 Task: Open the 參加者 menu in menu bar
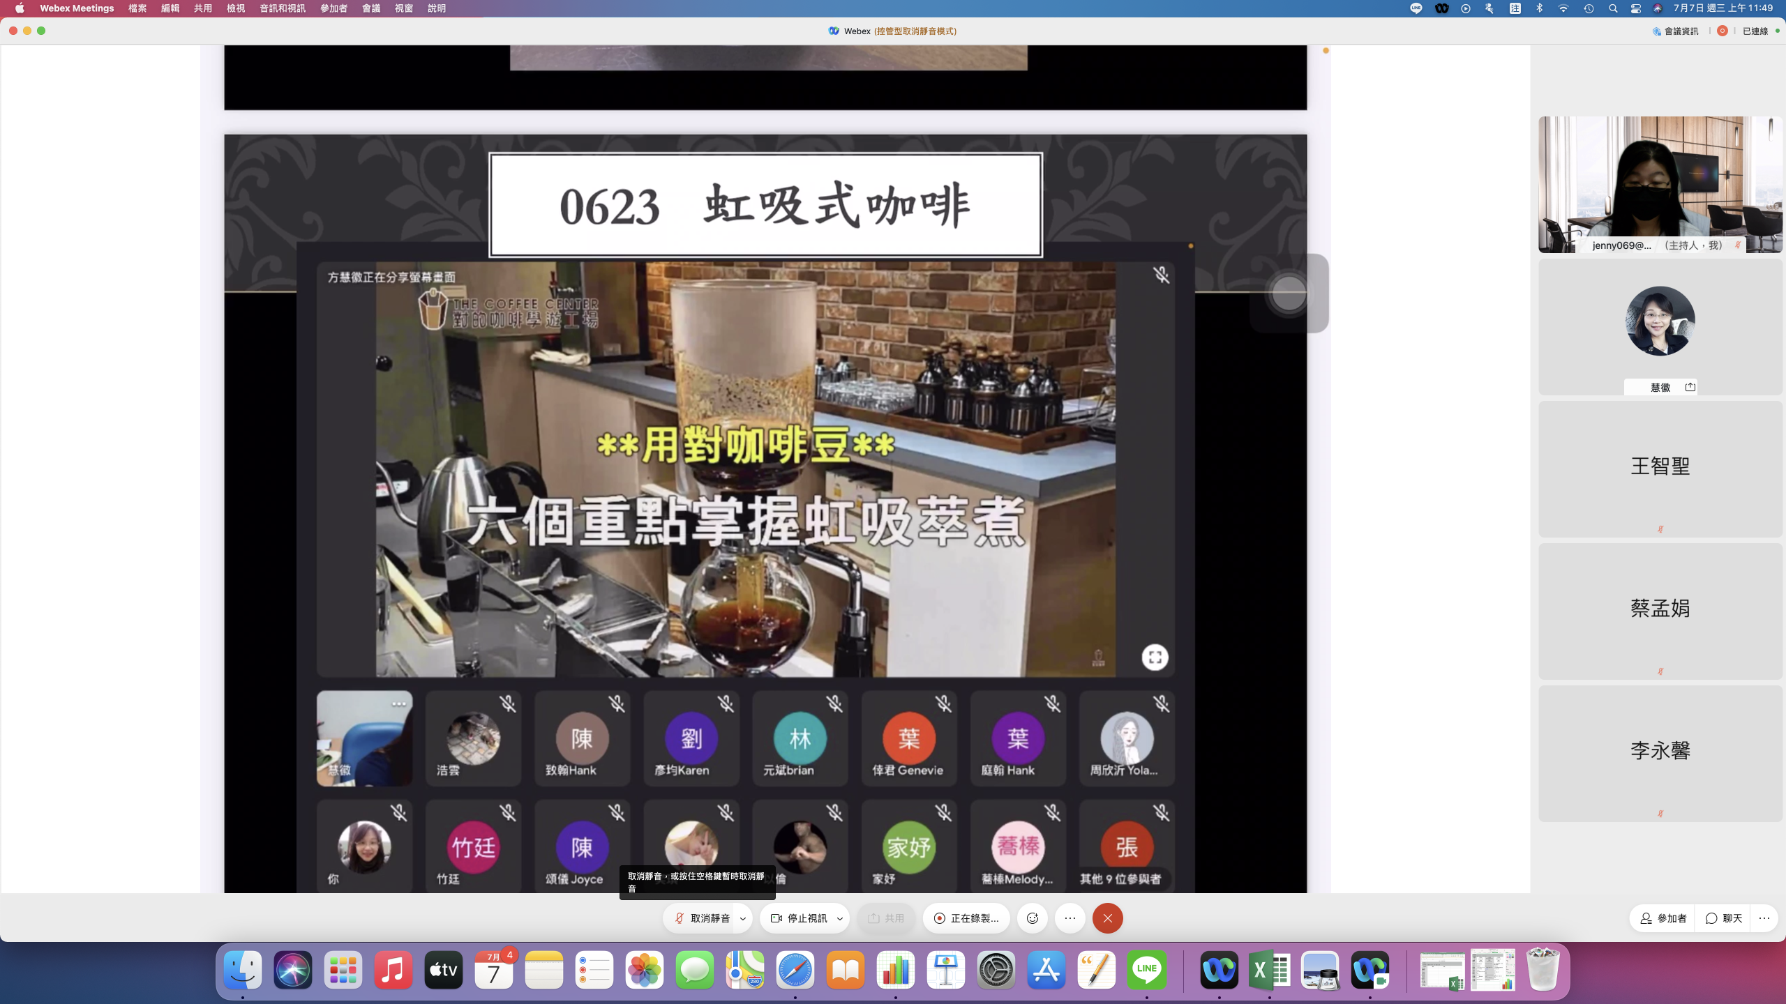(x=333, y=8)
